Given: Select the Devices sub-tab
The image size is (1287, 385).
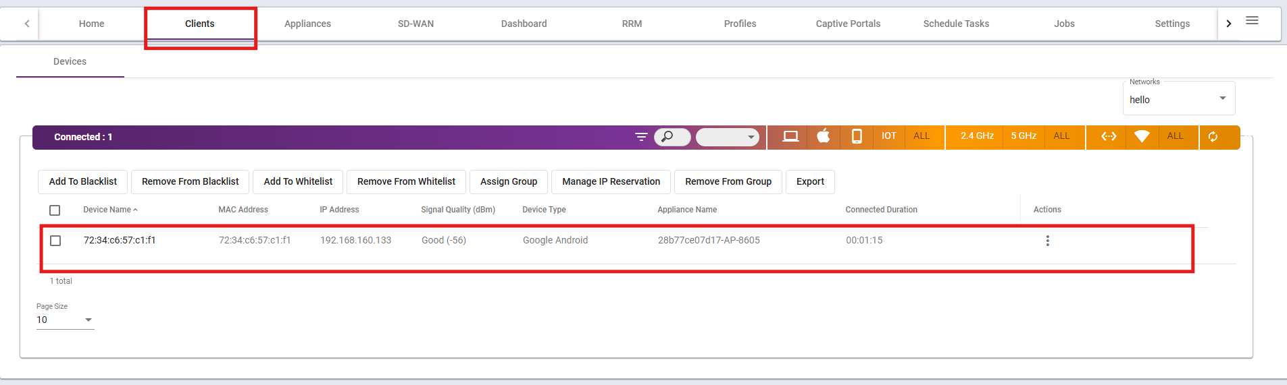Looking at the screenshot, I should pos(70,61).
